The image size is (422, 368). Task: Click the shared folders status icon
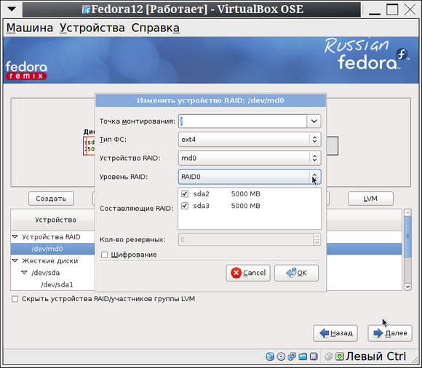[x=303, y=356]
